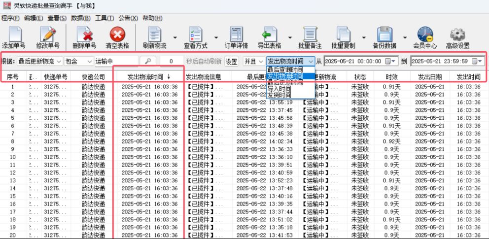
Task: Collapse the 发出物流时间 time type combo box
Action: click(x=291, y=62)
